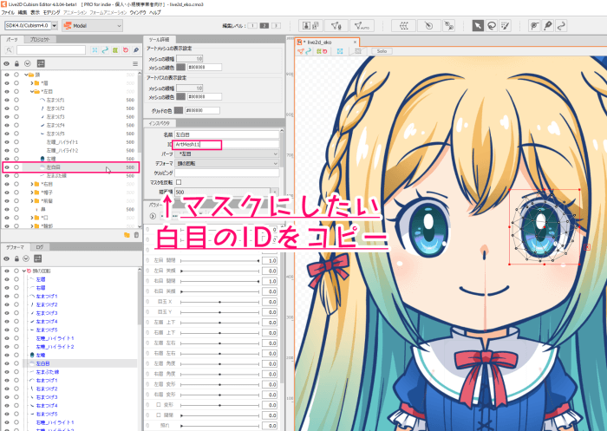Toggle lock circle for 鼻 row in Parts list
This screenshot has width=607, height=431.
tap(16, 209)
